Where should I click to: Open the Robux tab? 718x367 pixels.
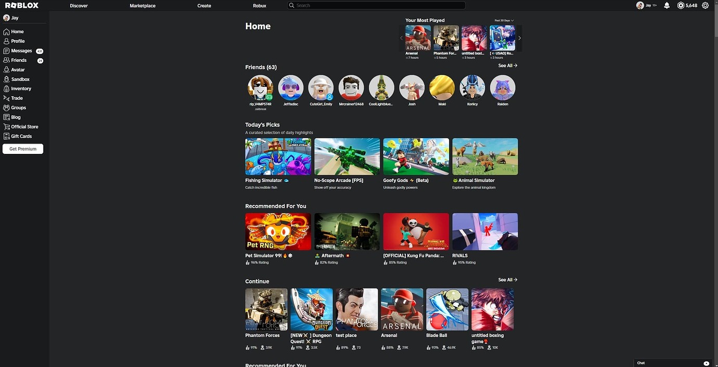(260, 6)
